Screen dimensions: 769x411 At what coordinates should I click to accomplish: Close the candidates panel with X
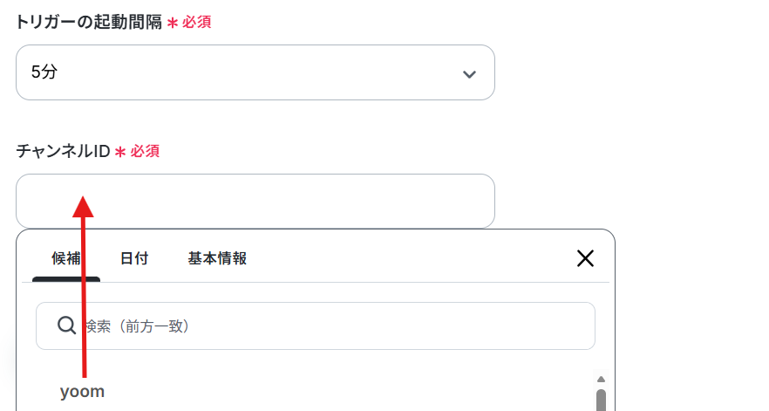(x=585, y=258)
